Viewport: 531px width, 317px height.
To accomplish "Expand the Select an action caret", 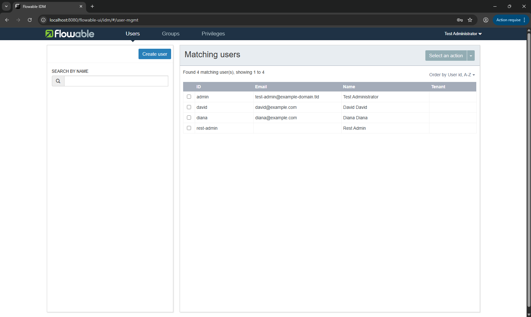I will (x=471, y=56).
